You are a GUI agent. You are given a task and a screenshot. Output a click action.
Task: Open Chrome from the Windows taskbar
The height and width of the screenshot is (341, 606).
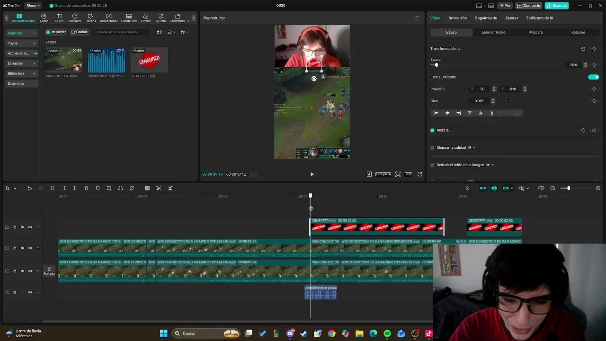pyautogui.click(x=331, y=333)
